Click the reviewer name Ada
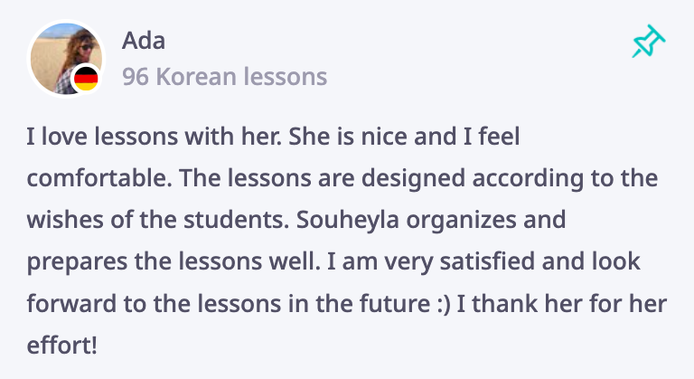 click(144, 41)
